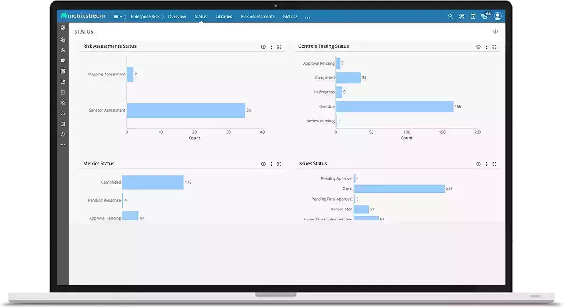563x307 pixels.
Task: Click the topmost target icon in sidebar
Action: [63, 28]
